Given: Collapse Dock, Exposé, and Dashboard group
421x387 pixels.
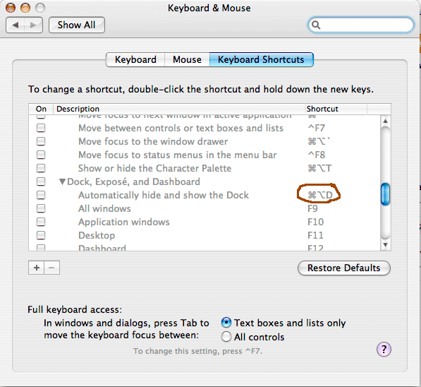Looking at the screenshot, I should [62, 181].
